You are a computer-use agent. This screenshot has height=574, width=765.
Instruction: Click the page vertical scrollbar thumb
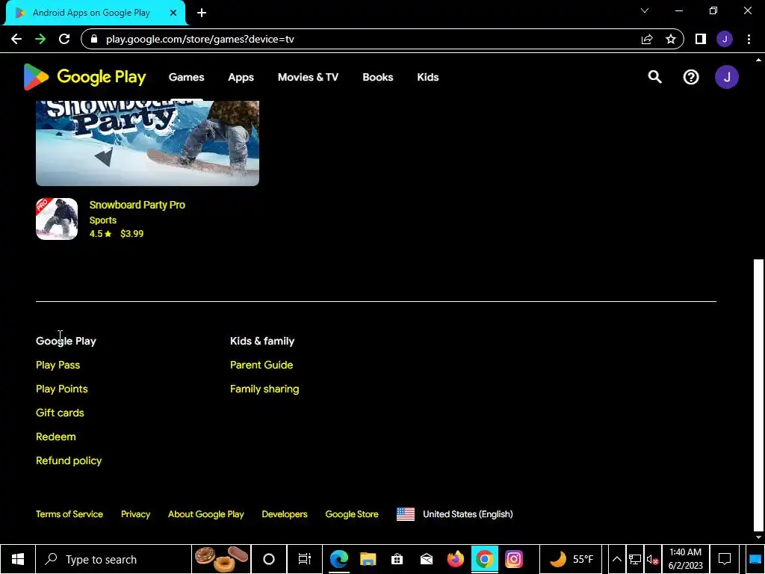pos(758,395)
